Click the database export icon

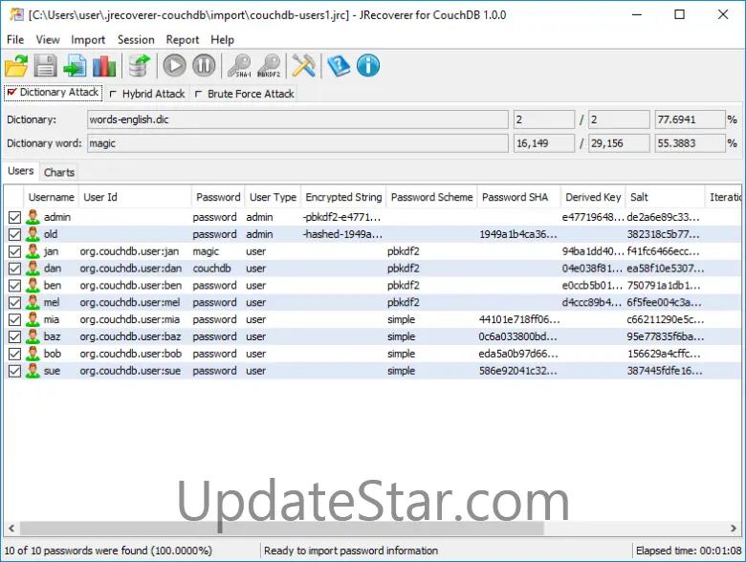click(139, 66)
